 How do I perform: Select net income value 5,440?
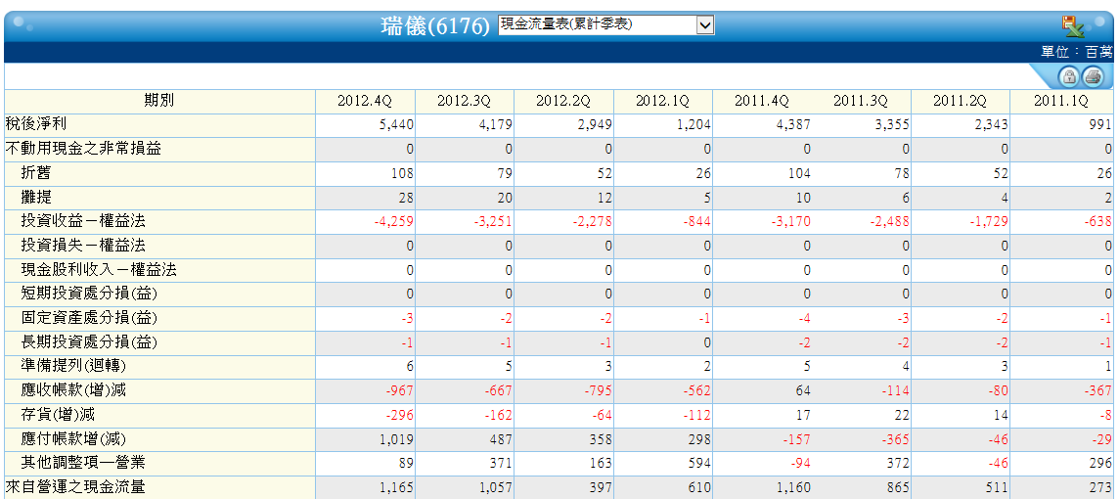pyautogui.click(x=397, y=125)
